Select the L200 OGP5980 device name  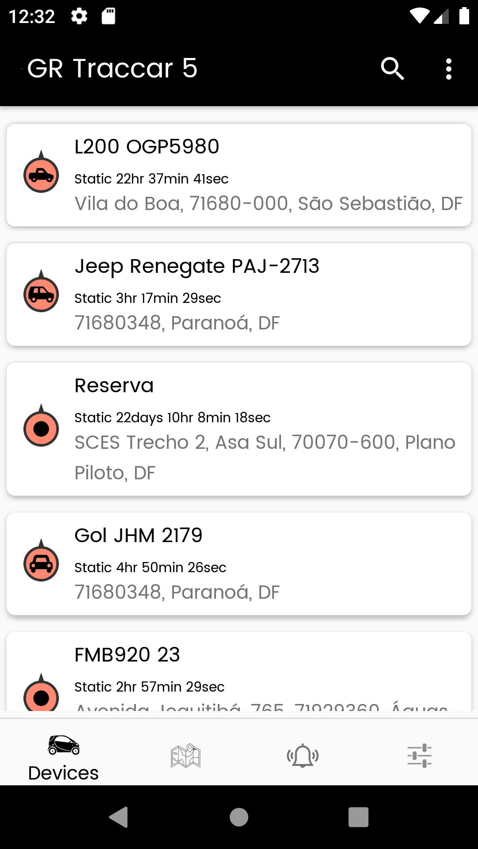click(x=146, y=147)
